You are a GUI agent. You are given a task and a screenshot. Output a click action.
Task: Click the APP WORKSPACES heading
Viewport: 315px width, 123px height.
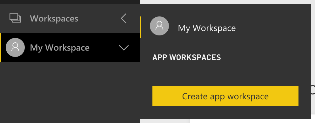[x=187, y=58]
